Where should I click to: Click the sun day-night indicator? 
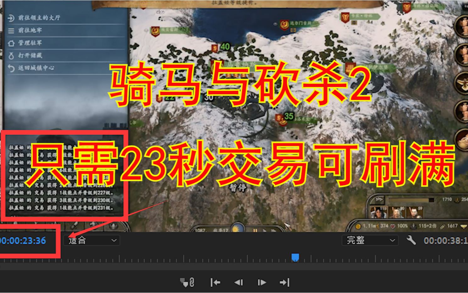pyautogui.click(x=237, y=227)
